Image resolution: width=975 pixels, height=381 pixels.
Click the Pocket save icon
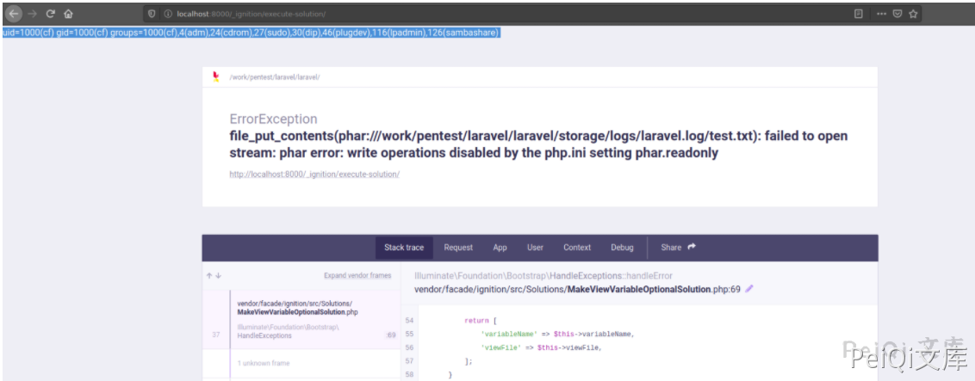[x=897, y=14]
